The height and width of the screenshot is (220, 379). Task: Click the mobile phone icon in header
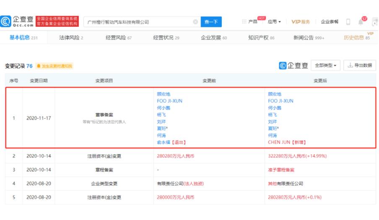point(348,22)
